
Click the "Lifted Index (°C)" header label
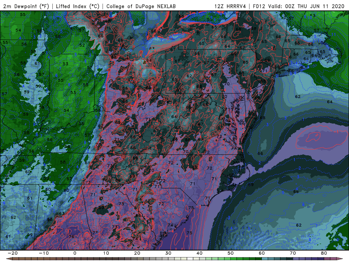point(78,6)
